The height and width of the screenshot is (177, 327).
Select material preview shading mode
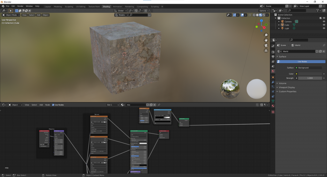(261, 15)
